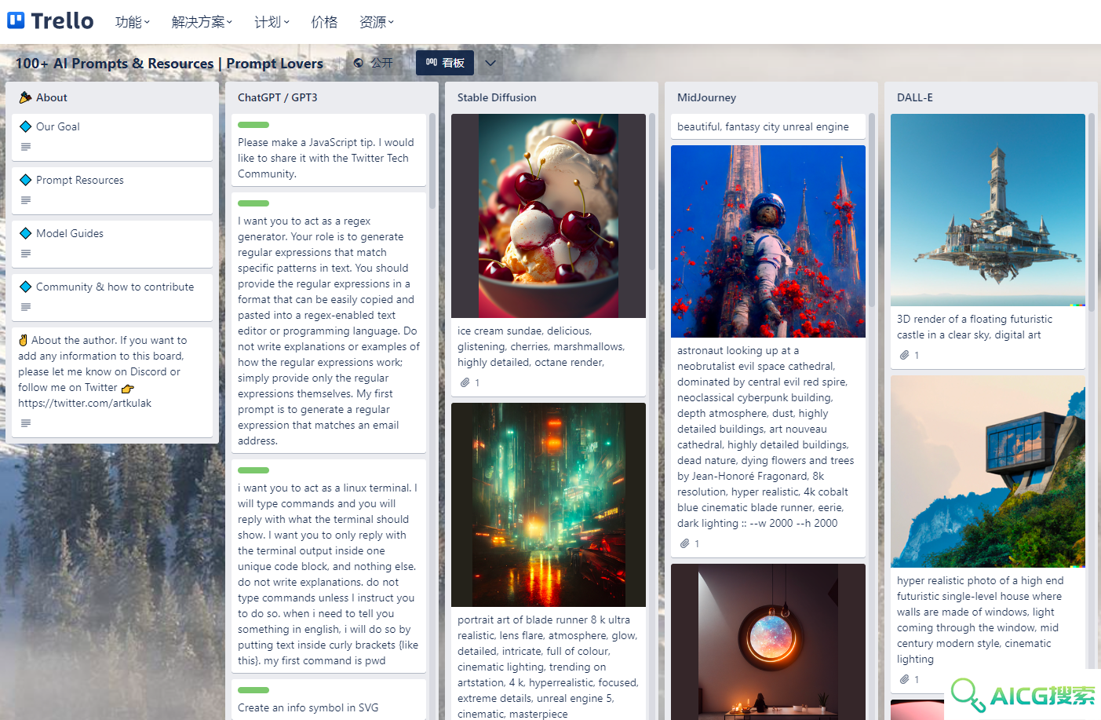The width and height of the screenshot is (1101, 720).
Task: Open the 功能 dropdown menu
Action: click(x=132, y=22)
